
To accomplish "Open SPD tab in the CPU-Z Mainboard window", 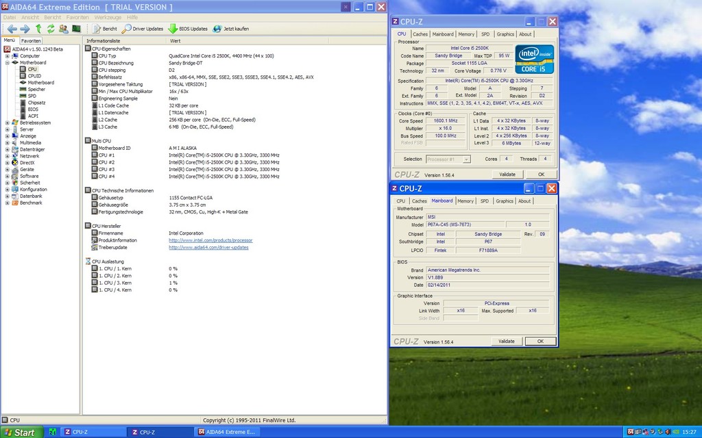I will pos(485,201).
